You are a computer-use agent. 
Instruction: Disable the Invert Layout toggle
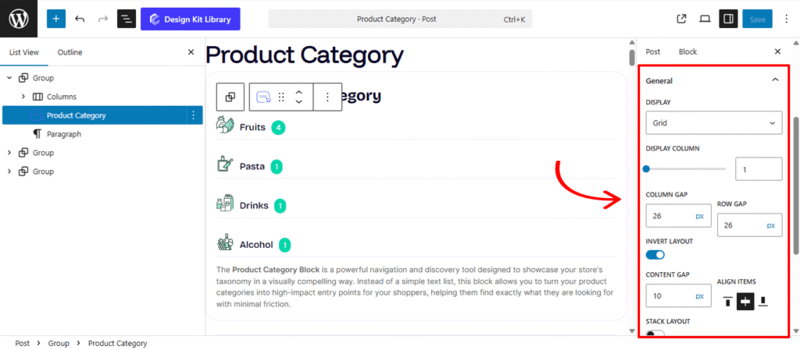(x=655, y=255)
